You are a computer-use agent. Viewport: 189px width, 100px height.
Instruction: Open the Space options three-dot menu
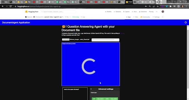(x=163, y=17)
